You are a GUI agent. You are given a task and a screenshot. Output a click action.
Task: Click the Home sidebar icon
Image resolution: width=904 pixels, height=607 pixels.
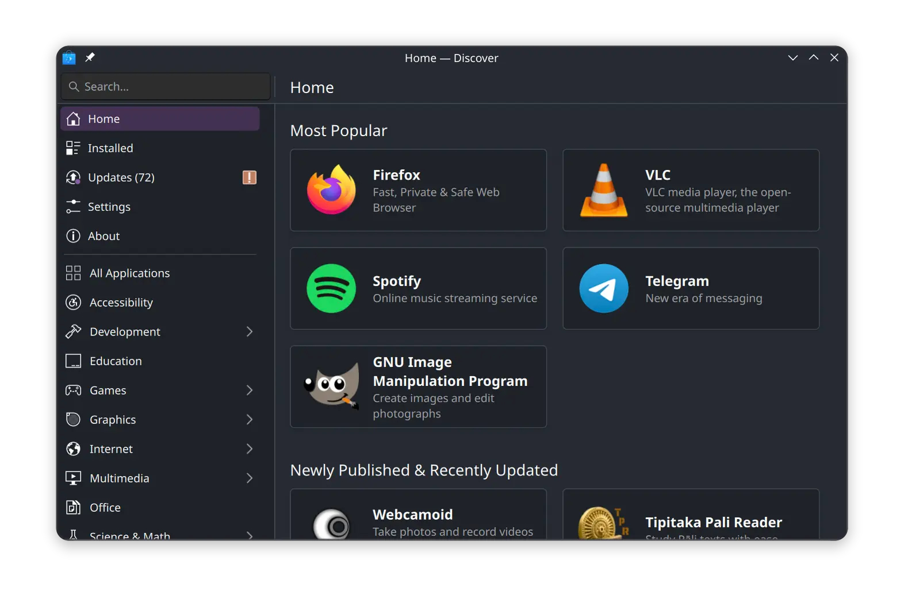tap(73, 119)
